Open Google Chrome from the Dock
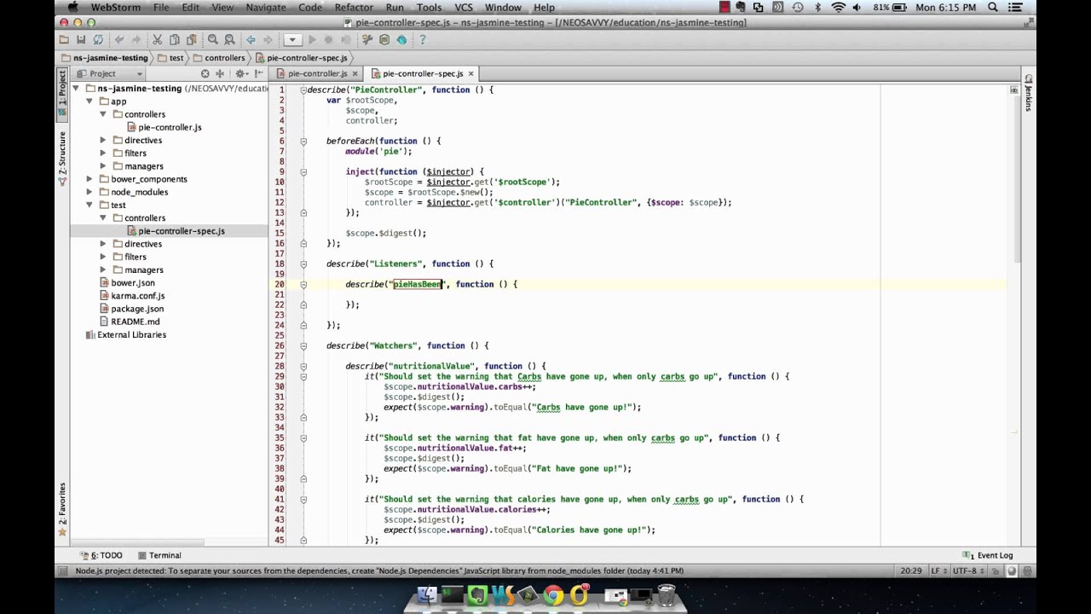Image resolution: width=1091 pixels, height=614 pixels. tap(553, 595)
